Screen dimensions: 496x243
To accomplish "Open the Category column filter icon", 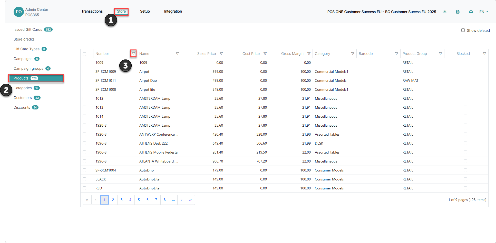I will pyautogui.click(x=353, y=54).
